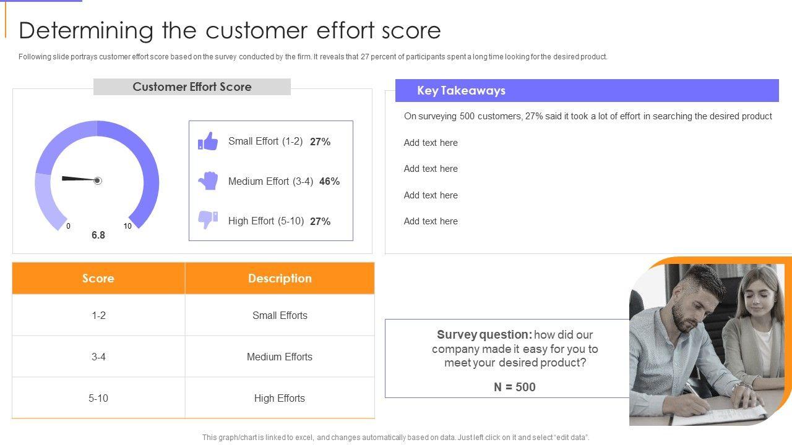This screenshot has height=445, width=792.
Task: Select the Customer Effort Score heading
Action: (192, 87)
